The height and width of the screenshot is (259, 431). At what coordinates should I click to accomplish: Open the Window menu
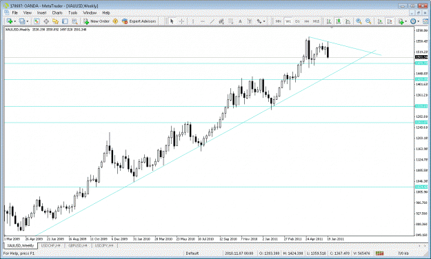coord(90,12)
